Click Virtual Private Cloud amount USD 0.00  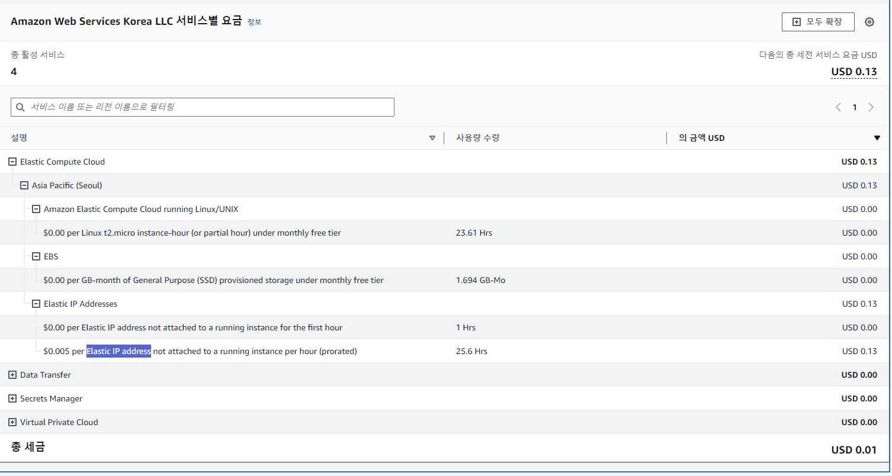(x=859, y=422)
